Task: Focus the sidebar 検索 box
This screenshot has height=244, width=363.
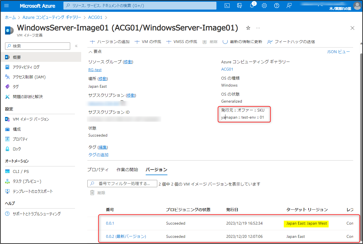Action: coord(37,46)
